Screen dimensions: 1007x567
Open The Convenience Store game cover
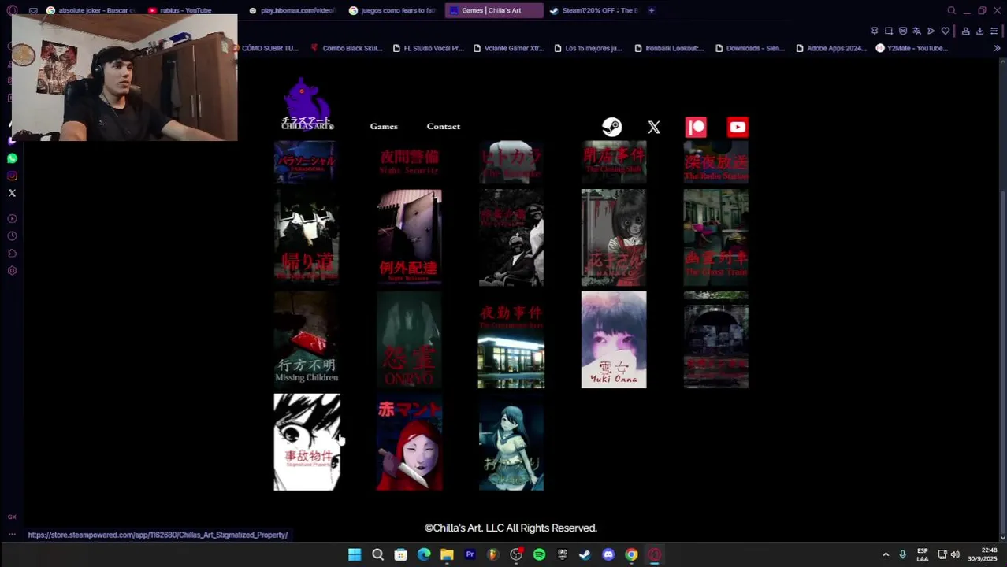511,339
